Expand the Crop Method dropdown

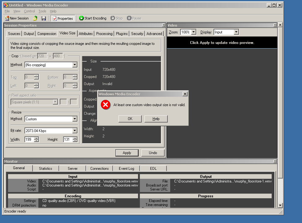pos(75,65)
